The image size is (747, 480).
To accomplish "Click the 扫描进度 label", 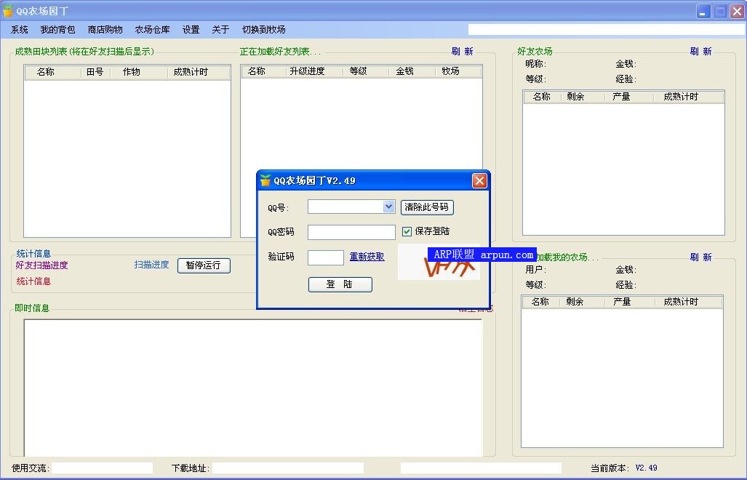I will pos(151,265).
